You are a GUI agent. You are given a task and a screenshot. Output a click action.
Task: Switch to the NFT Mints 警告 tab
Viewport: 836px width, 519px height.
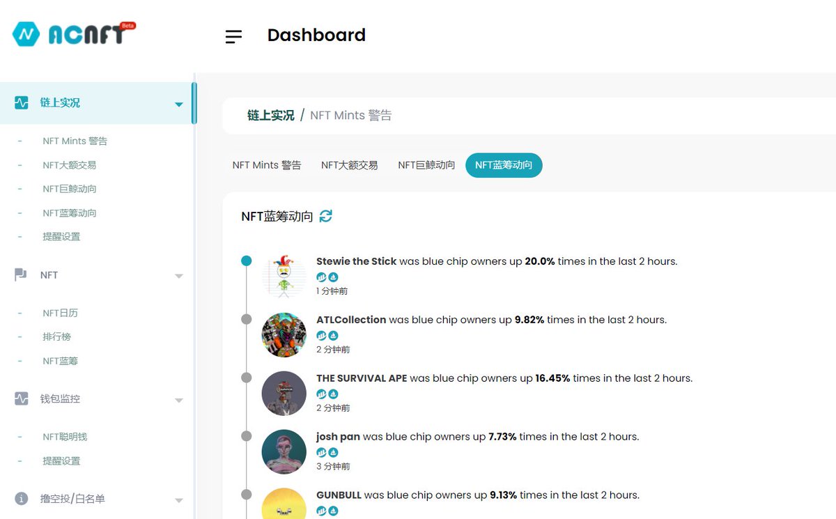coord(267,165)
